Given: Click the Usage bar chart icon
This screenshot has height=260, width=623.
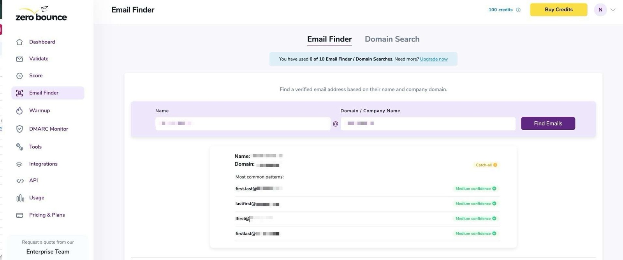Looking at the screenshot, I should pos(20,198).
